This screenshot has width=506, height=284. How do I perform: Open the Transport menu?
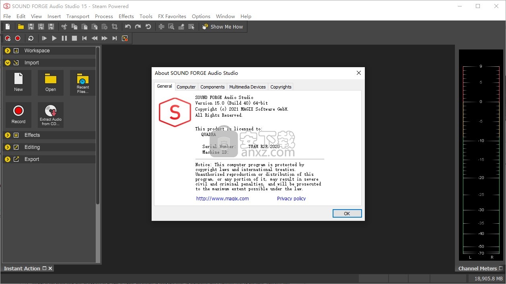coord(78,16)
